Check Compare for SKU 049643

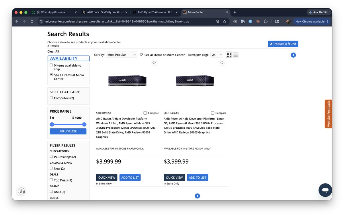tap(213, 113)
